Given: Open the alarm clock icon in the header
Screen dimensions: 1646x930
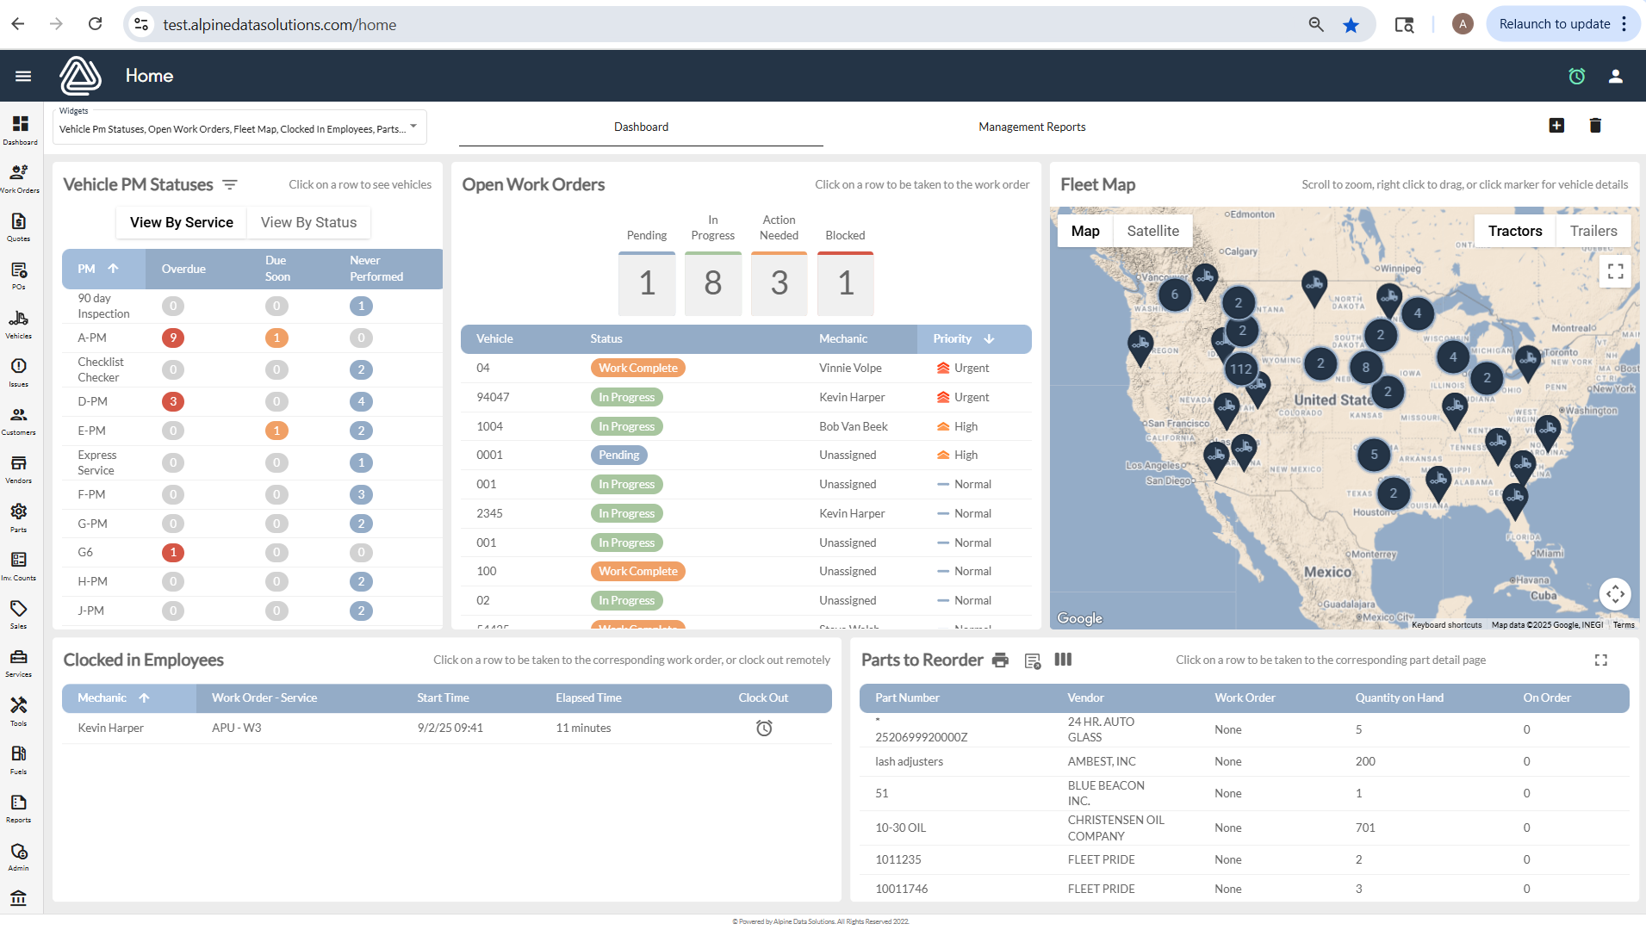Looking at the screenshot, I should [1577, 76].
